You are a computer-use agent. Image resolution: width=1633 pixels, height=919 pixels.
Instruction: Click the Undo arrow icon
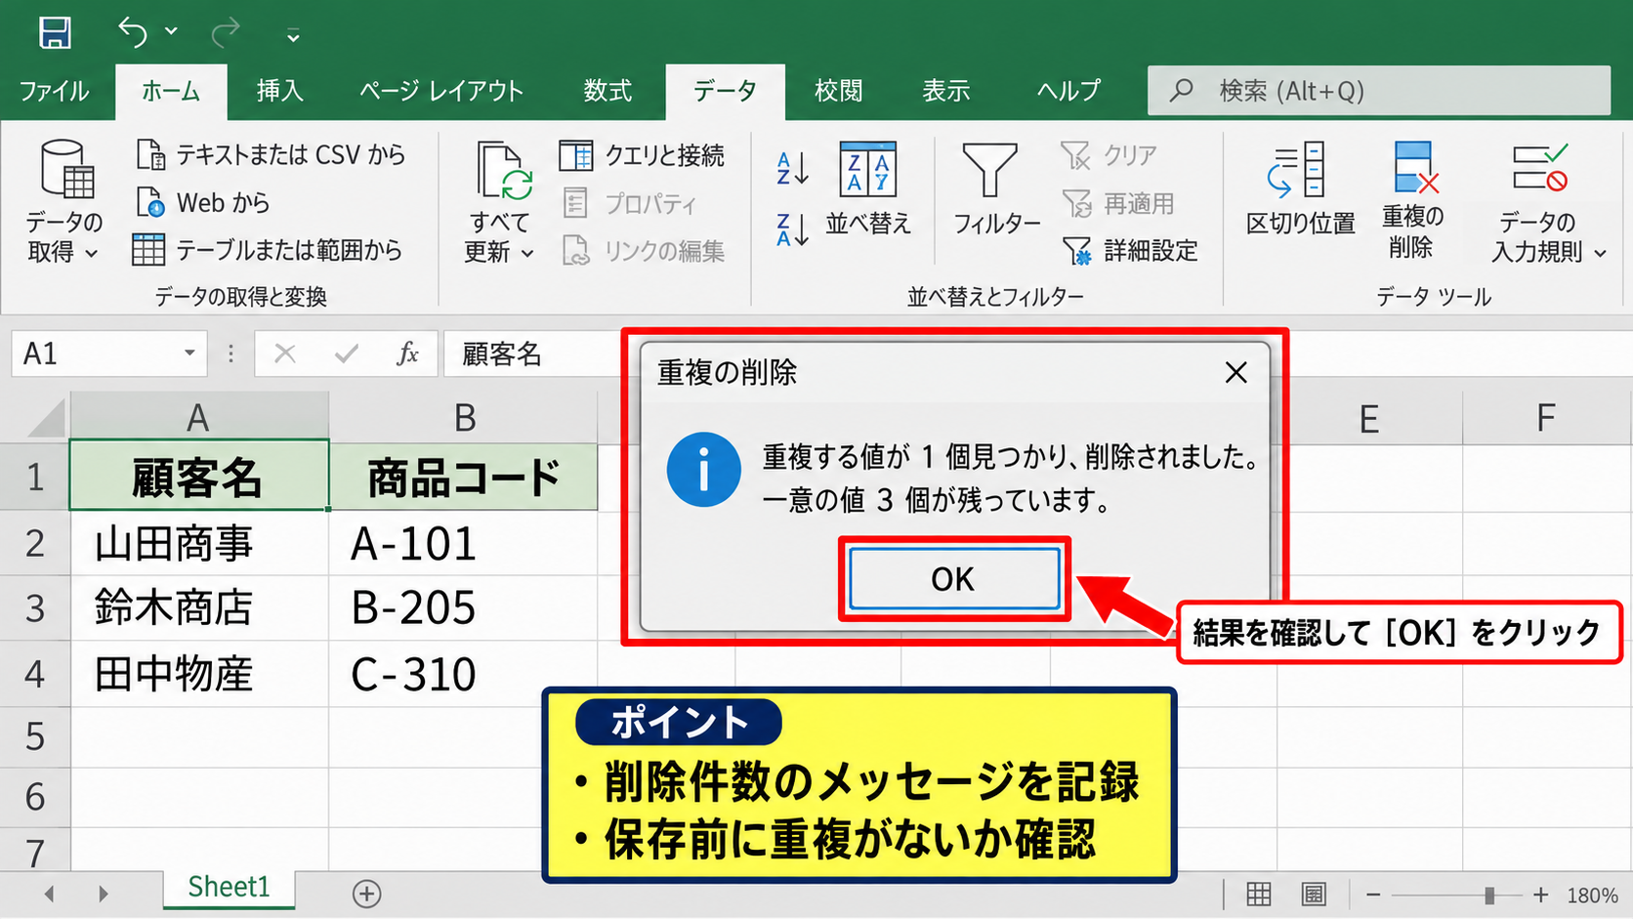(x=133, y=32)
